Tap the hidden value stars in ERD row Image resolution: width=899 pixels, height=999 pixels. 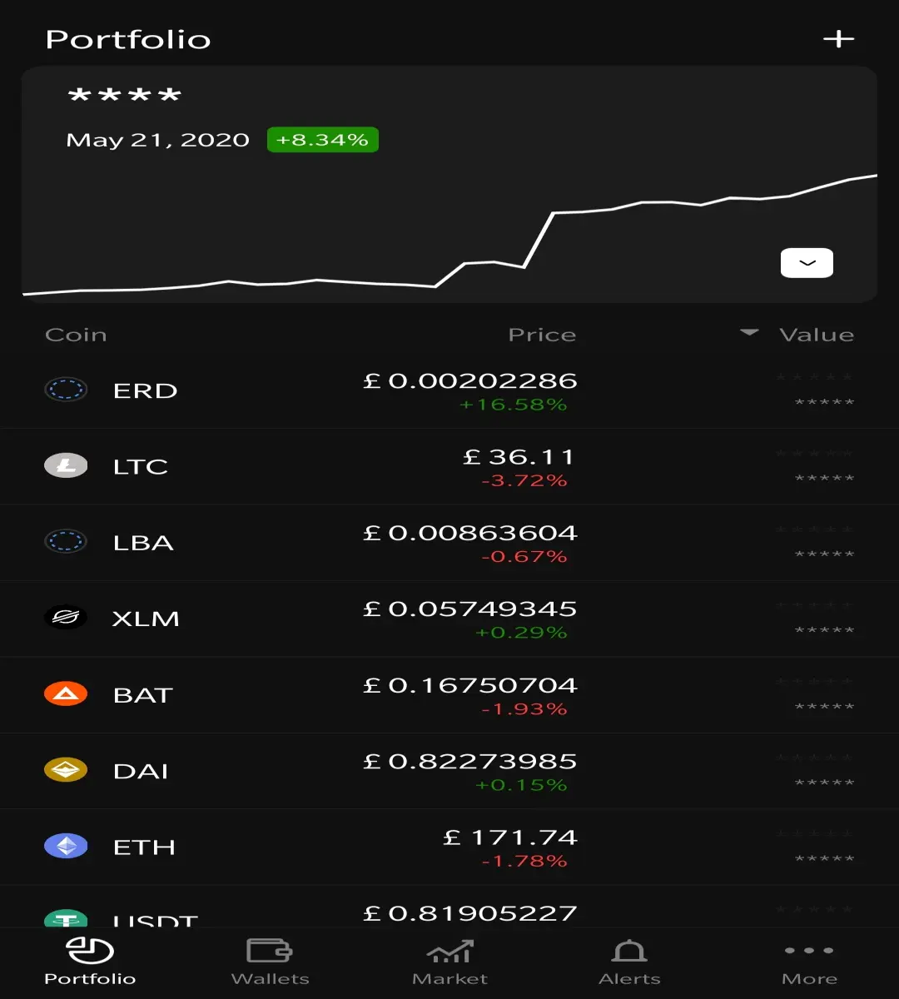tap(814, 390)
